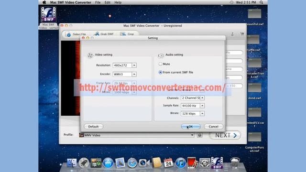Open iTunes in the Dock
This screenshot has height=172, width=306.
point(181,163)
